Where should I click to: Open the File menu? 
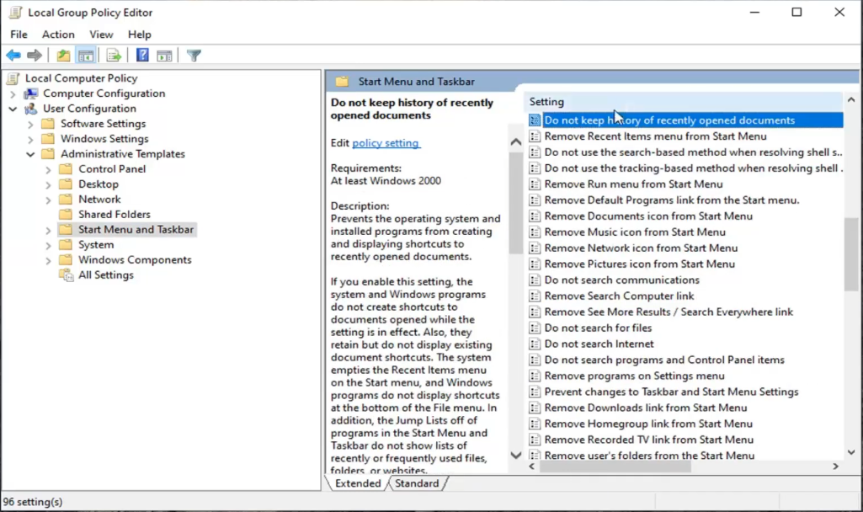tap(19, 35)
